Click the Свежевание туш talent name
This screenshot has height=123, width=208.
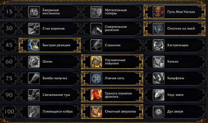click(x=56, y=95)
